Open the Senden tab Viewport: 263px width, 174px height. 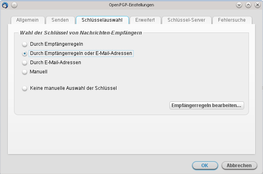coord(60,20)
